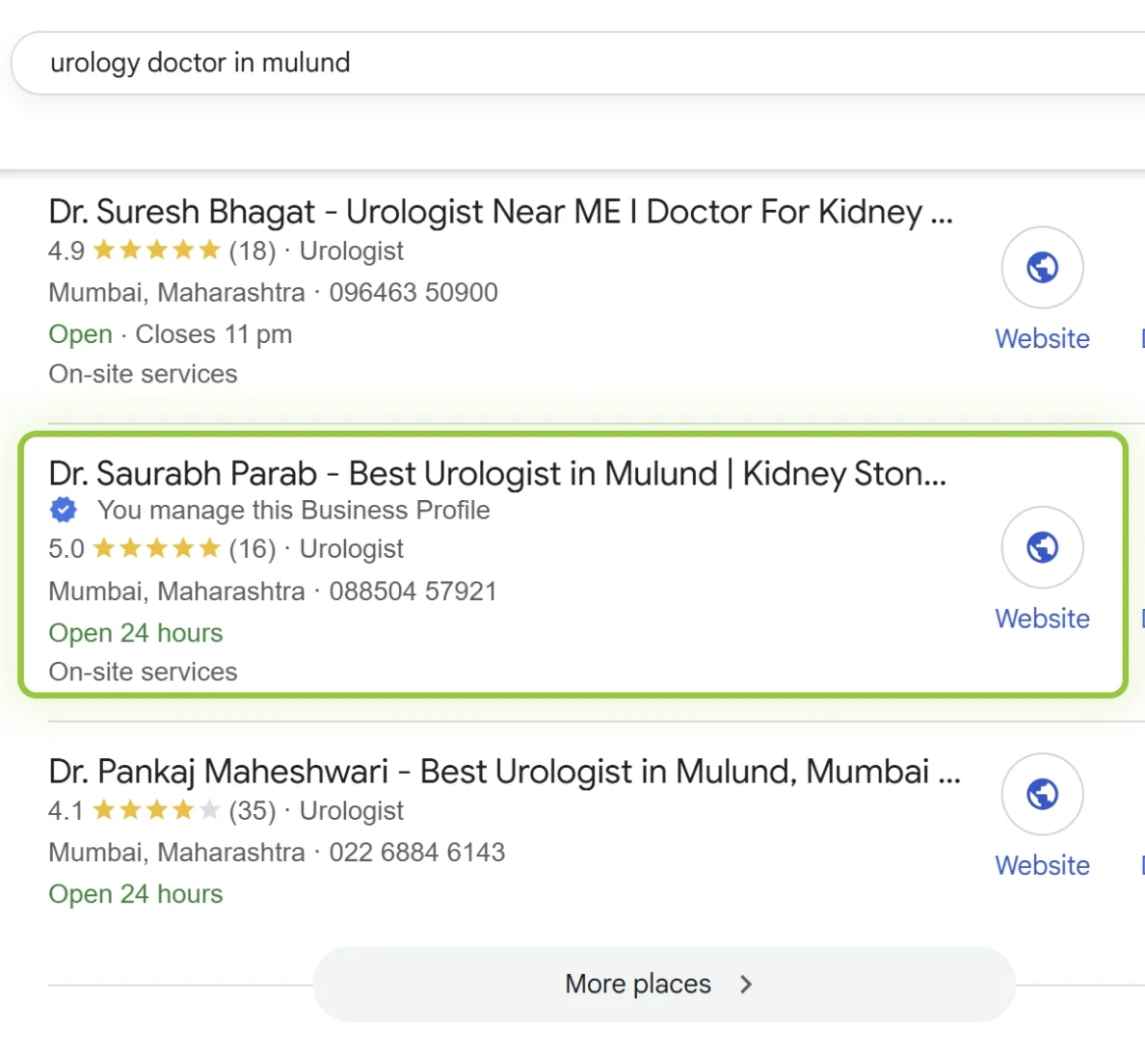The height and width of the screenshot is (1054, 1145).
Task: Click Dr. Saurabh Parab's five-star rating
Action: pos(157,549)
